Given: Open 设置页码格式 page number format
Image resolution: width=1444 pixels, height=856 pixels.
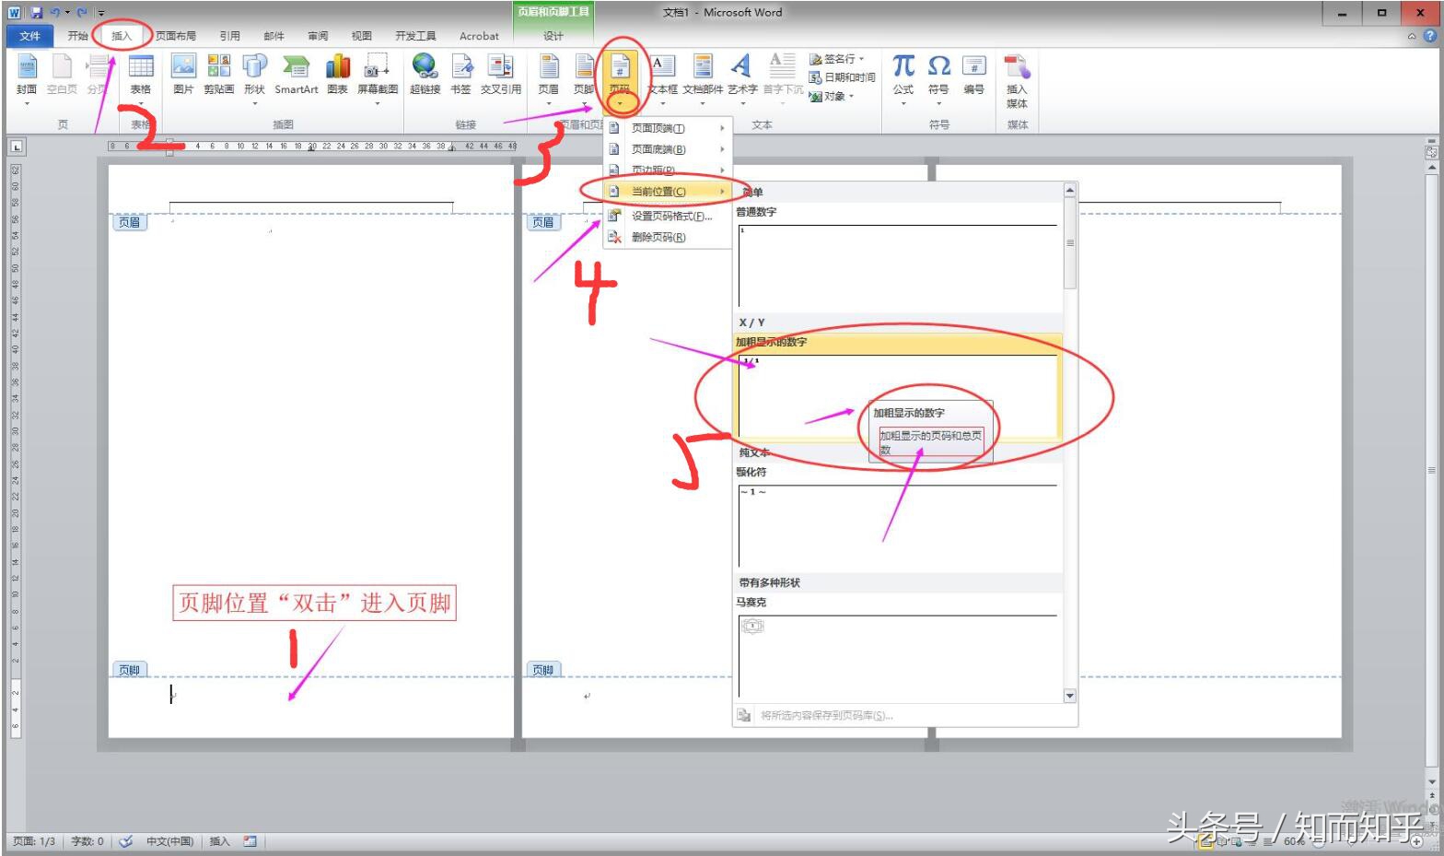Looking at the screenshot, I should point(668,217).
